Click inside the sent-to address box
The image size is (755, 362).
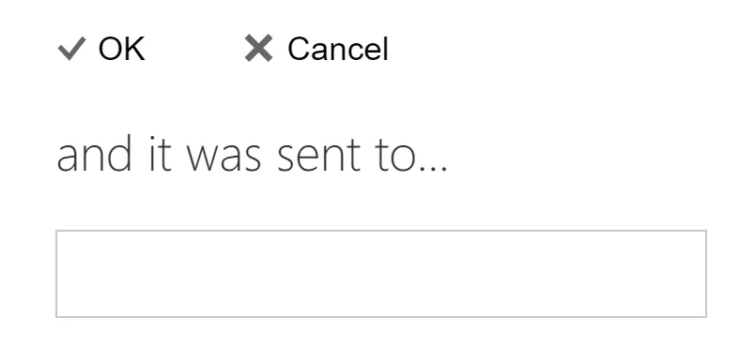point(381,274)
